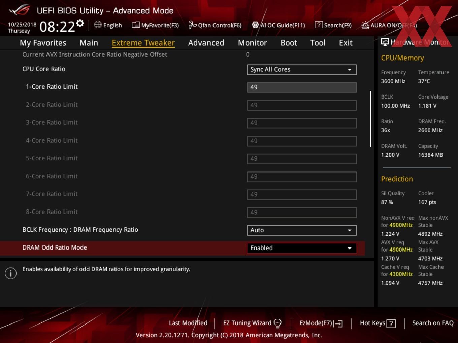Click the 167 pts Cooler value
This screenshot has height=343, width=458.
(x=427, y=202)
